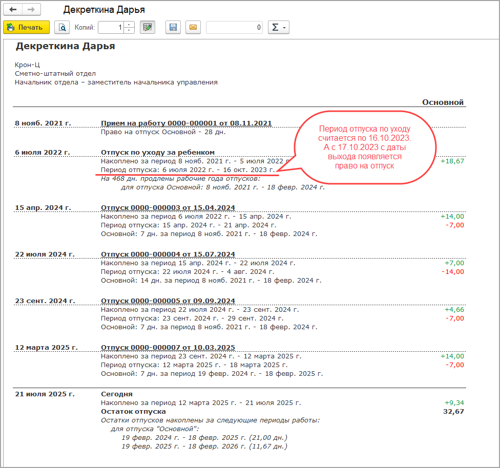Image resolution: width=500 pixels, height=468 pixels.
Task: Open Прием на работу 0000-000001 document link
Action: (x=186, y=123)
